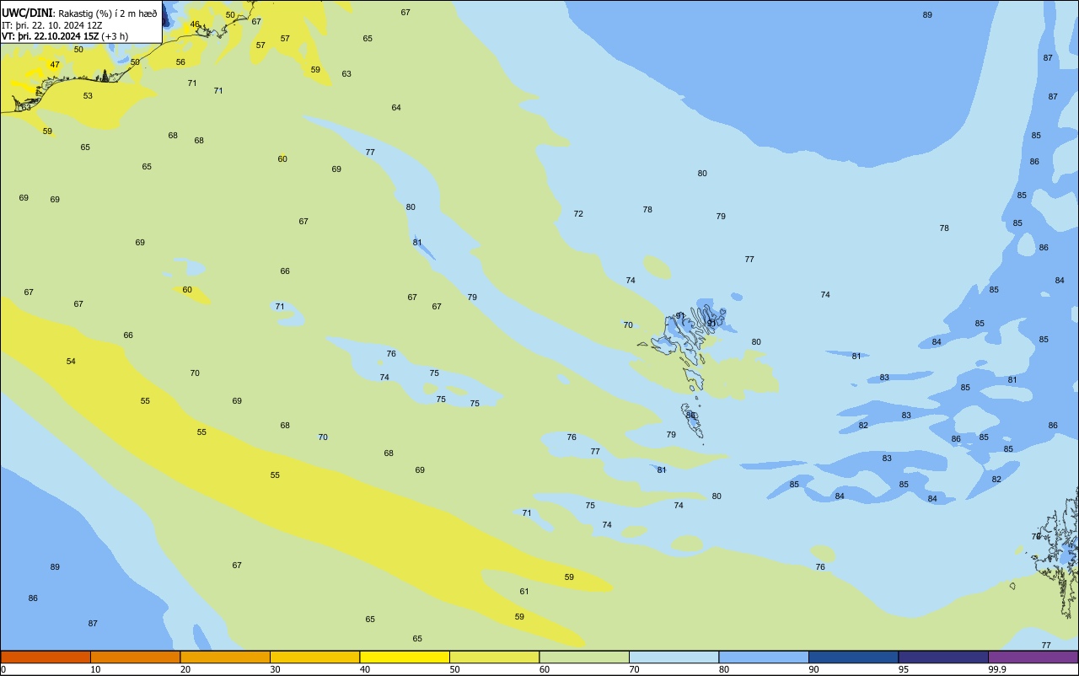The image size is (1079, 676).
Task: Pick the 80–90 medium blue legend swatch
Action: 764,657
